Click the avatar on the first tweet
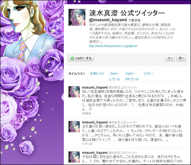 click(74, 92)
